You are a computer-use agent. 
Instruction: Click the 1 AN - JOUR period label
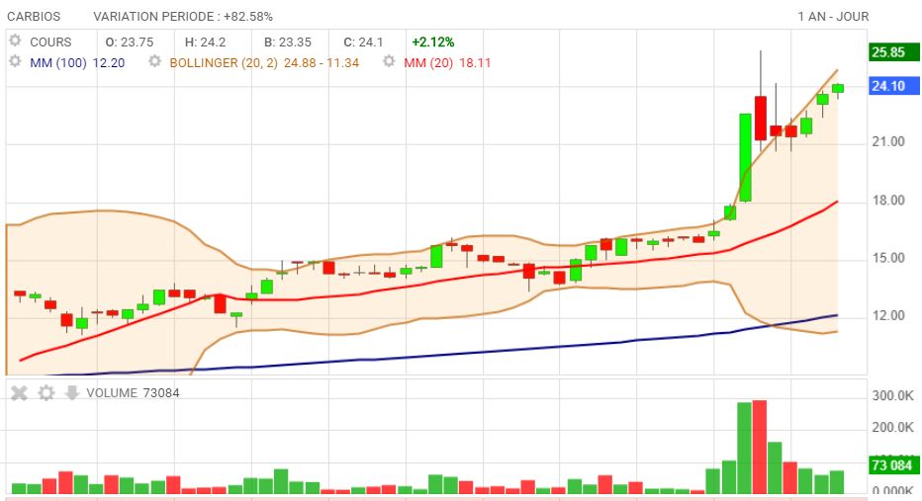coord(833,17)
